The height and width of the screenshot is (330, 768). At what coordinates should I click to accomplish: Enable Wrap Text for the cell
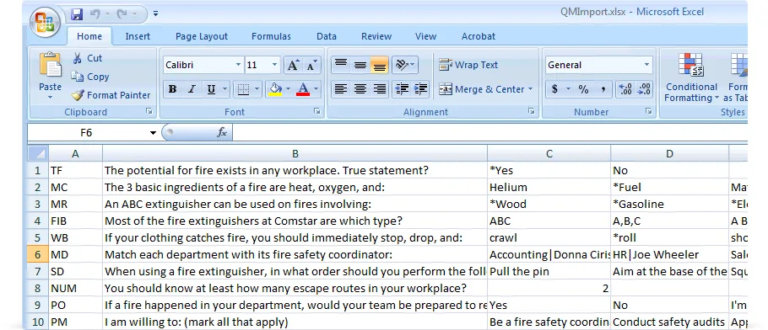pos(468,65)
